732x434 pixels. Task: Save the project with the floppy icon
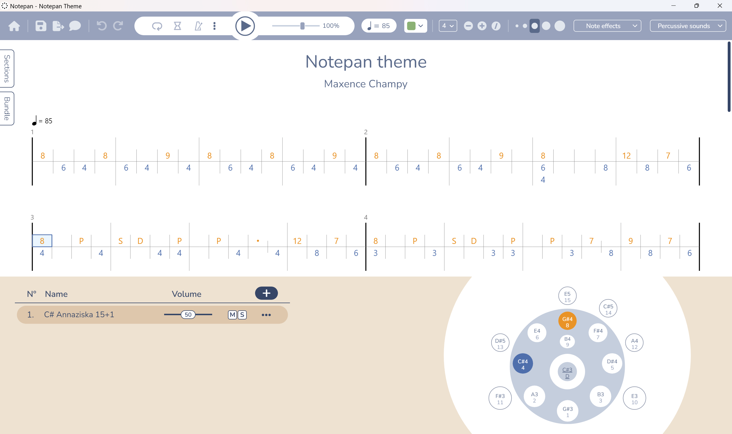click(41, 26)
